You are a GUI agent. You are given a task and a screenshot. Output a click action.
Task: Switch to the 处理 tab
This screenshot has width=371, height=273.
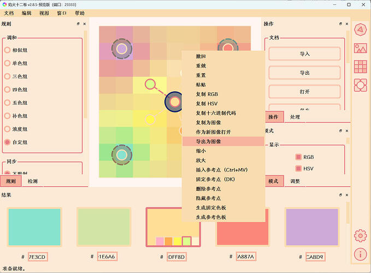tap(295, 117)
